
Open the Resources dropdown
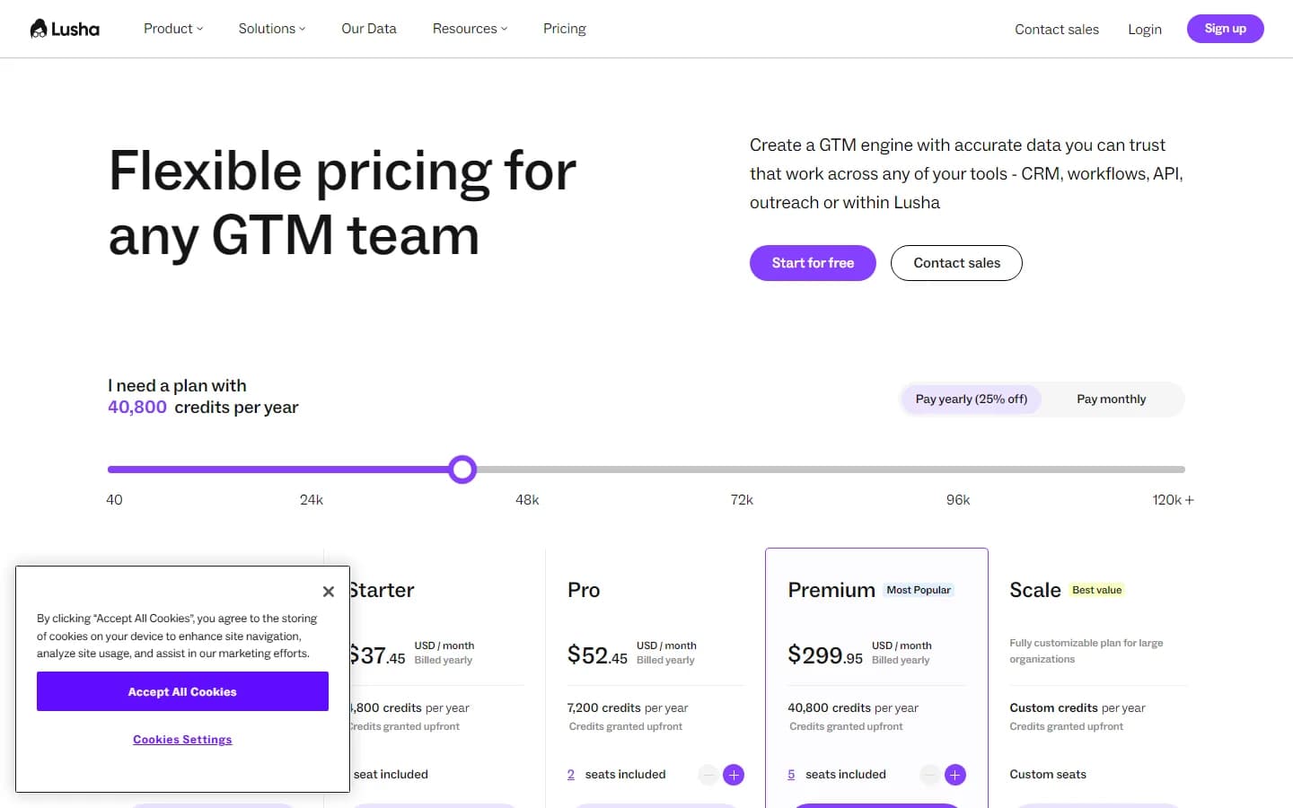470,28
